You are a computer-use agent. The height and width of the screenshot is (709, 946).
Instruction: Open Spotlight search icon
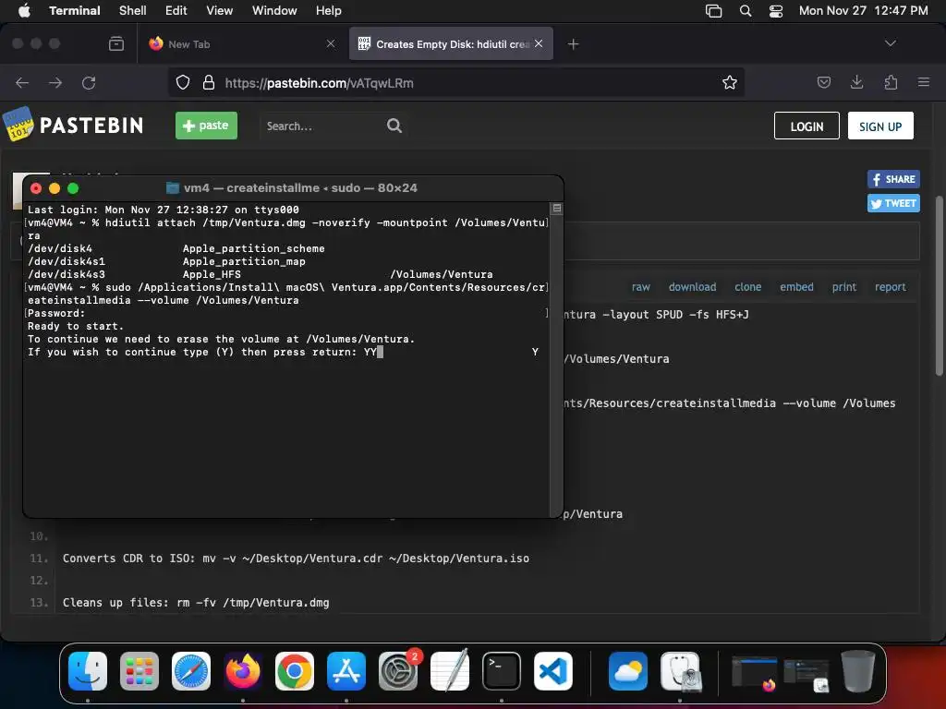746,10
